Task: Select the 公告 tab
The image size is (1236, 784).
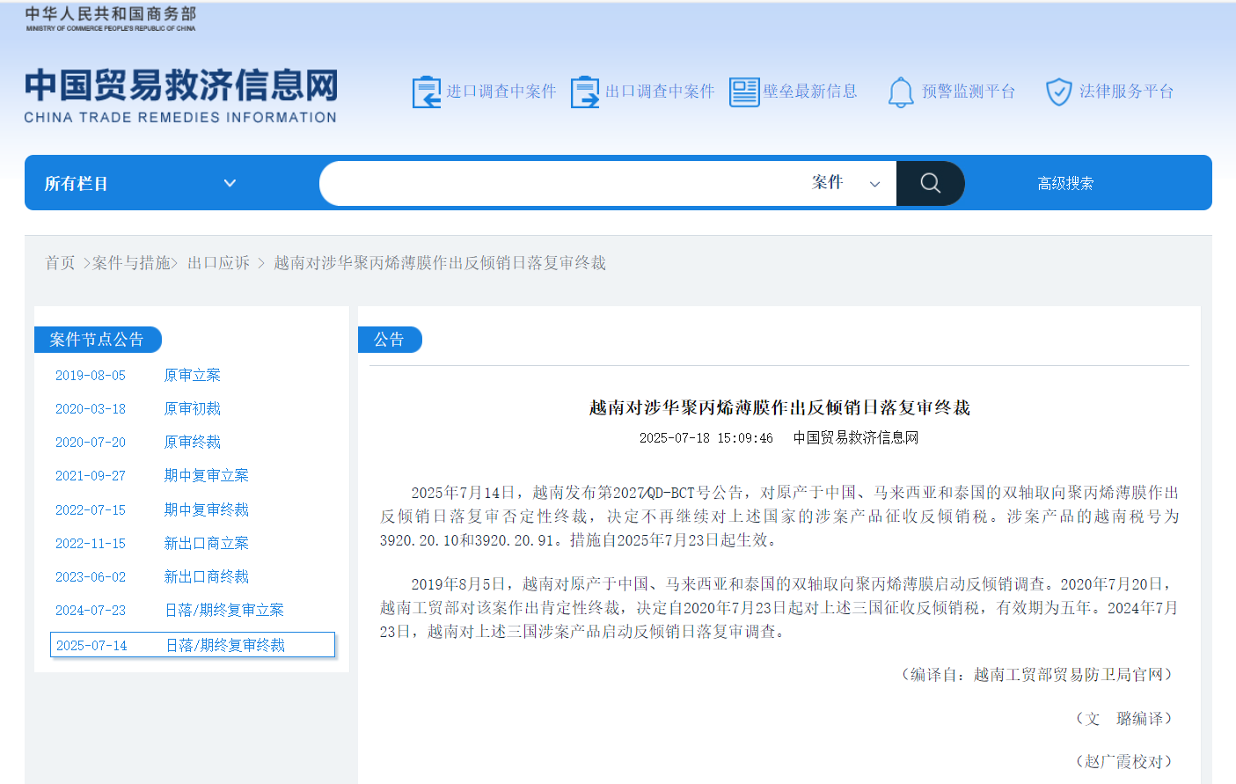Action: (x=390, y=340)
